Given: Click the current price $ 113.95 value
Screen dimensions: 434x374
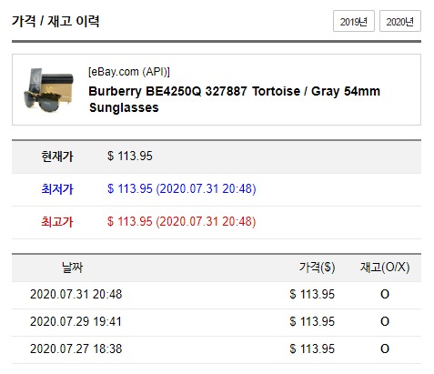Looking at the screenshot, I should pyautogui.click(x=130, y=157).
